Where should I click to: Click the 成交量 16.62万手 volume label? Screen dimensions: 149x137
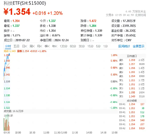(x=14, y=111)
